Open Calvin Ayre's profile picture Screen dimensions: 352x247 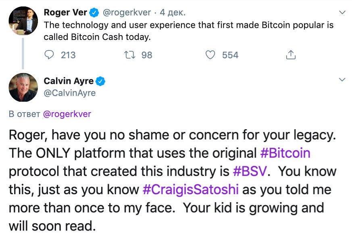(23, 88)
